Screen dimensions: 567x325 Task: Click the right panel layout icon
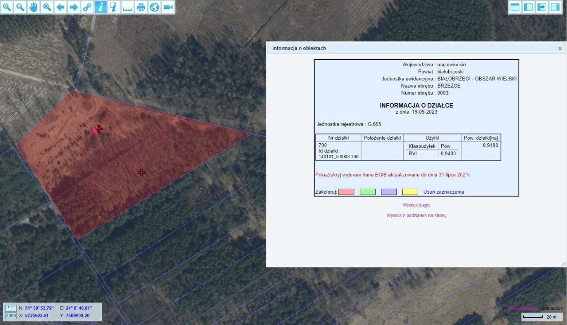tap(555, 7)
